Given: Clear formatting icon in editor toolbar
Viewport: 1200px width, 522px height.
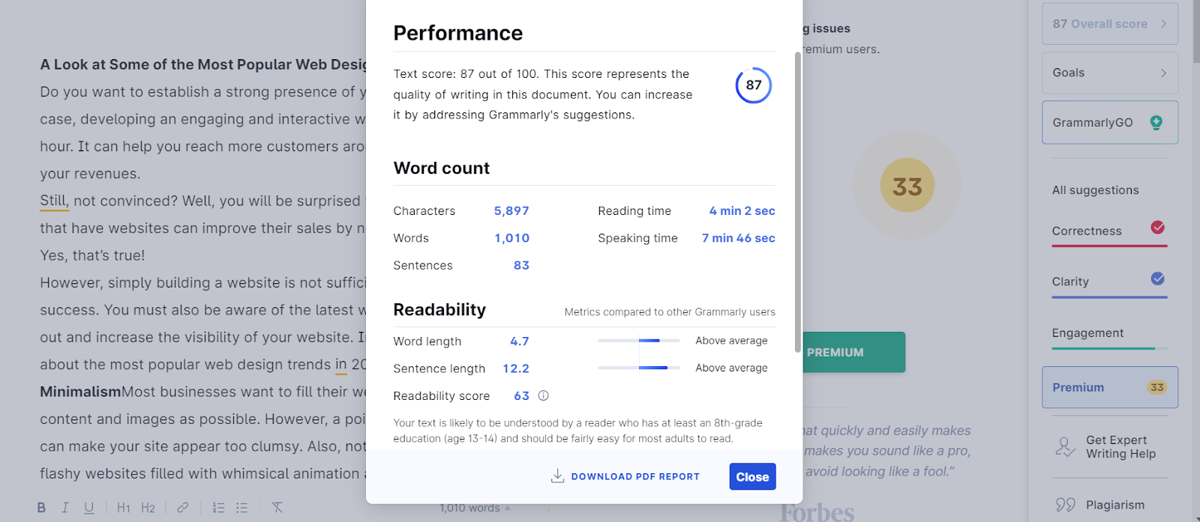Looking at the screenshot, I should 277,508.
